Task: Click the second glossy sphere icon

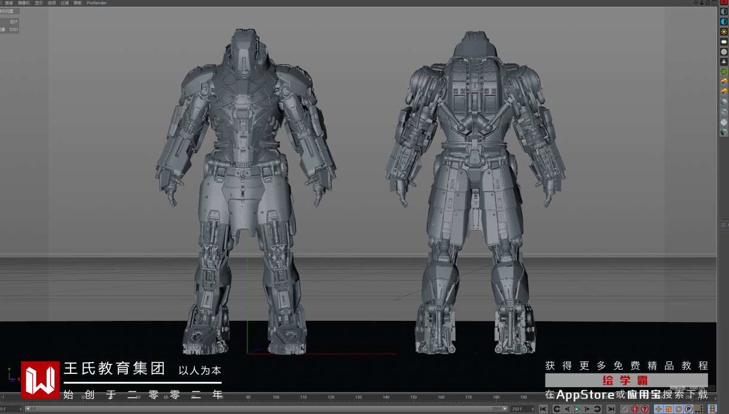Action: click(724, 112)
